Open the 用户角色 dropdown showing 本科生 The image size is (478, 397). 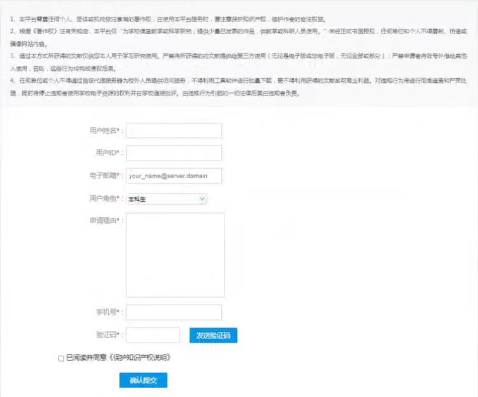(167, 199)
